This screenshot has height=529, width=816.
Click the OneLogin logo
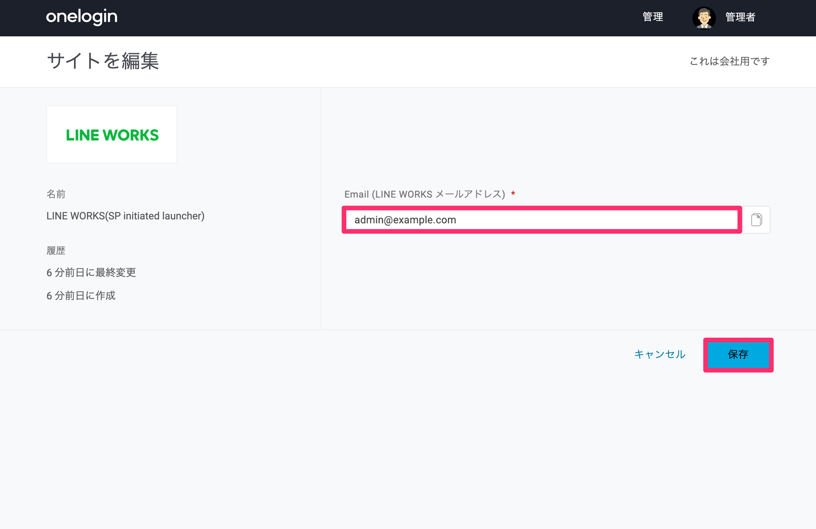click(82, 17)
